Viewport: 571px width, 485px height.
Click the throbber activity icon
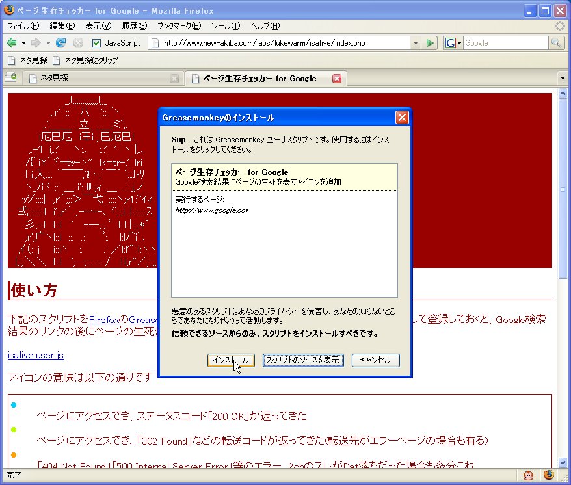(x=560, y=26)
